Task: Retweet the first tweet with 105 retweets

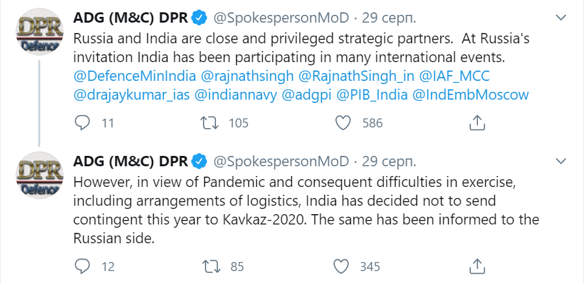Action: coord(209,123)
